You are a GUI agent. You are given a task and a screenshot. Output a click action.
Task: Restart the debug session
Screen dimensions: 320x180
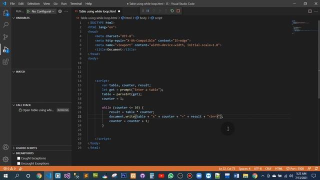coord(172,11)
